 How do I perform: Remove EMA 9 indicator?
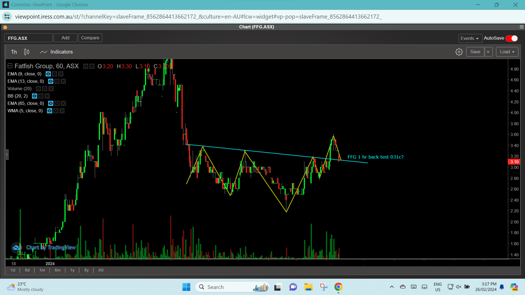click(61, 74)
